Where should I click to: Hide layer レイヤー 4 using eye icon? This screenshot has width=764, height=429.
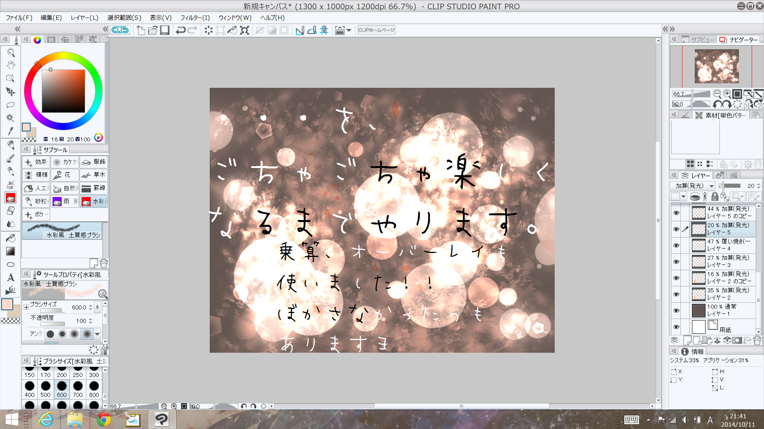coord(676,245)
